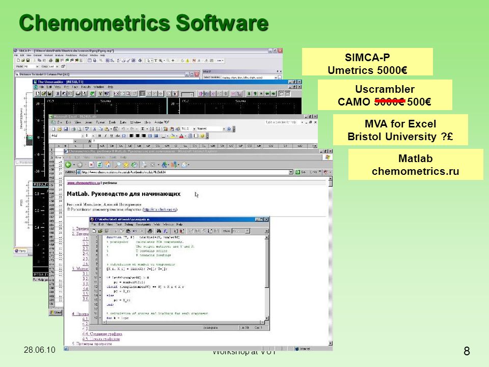
Task: Open link 4.5 below Создание графика
Action: (x=101, y=338)
